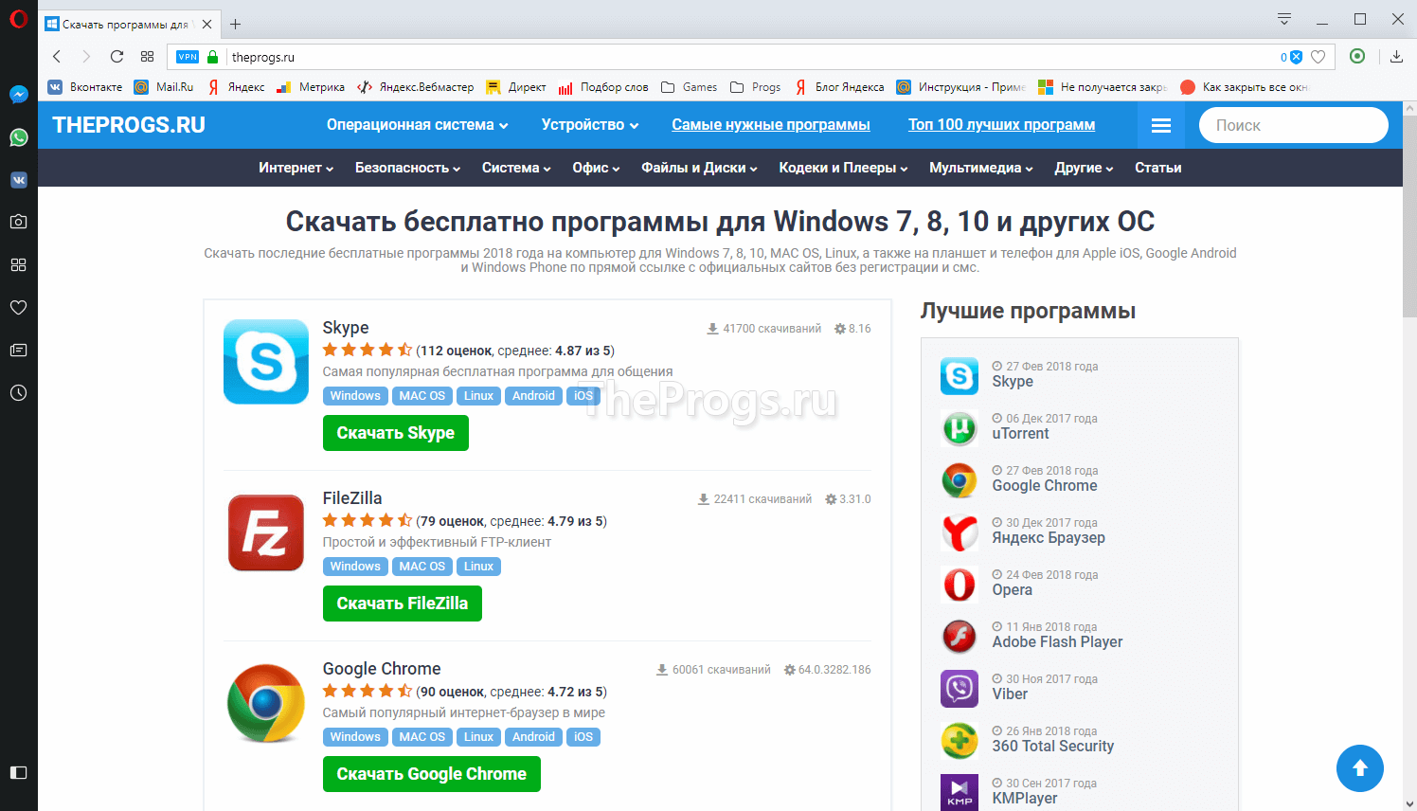
Task: Open the hamburger menu on the site header
Action: (1161, 125)
